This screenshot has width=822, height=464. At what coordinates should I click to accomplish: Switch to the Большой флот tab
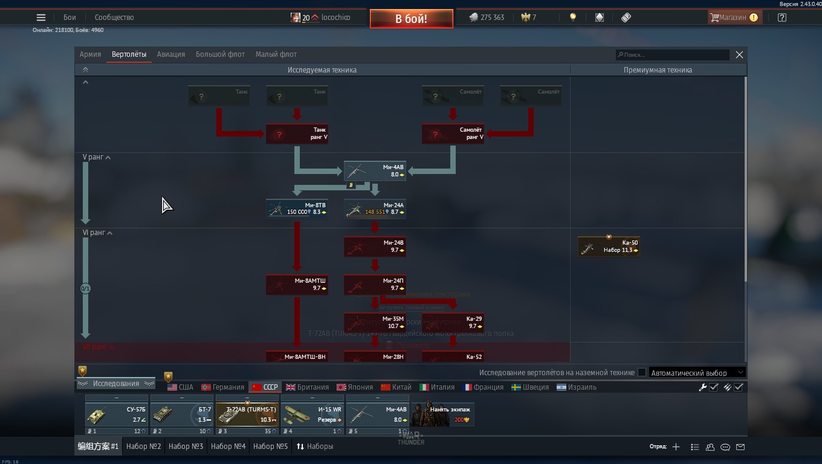220,54
